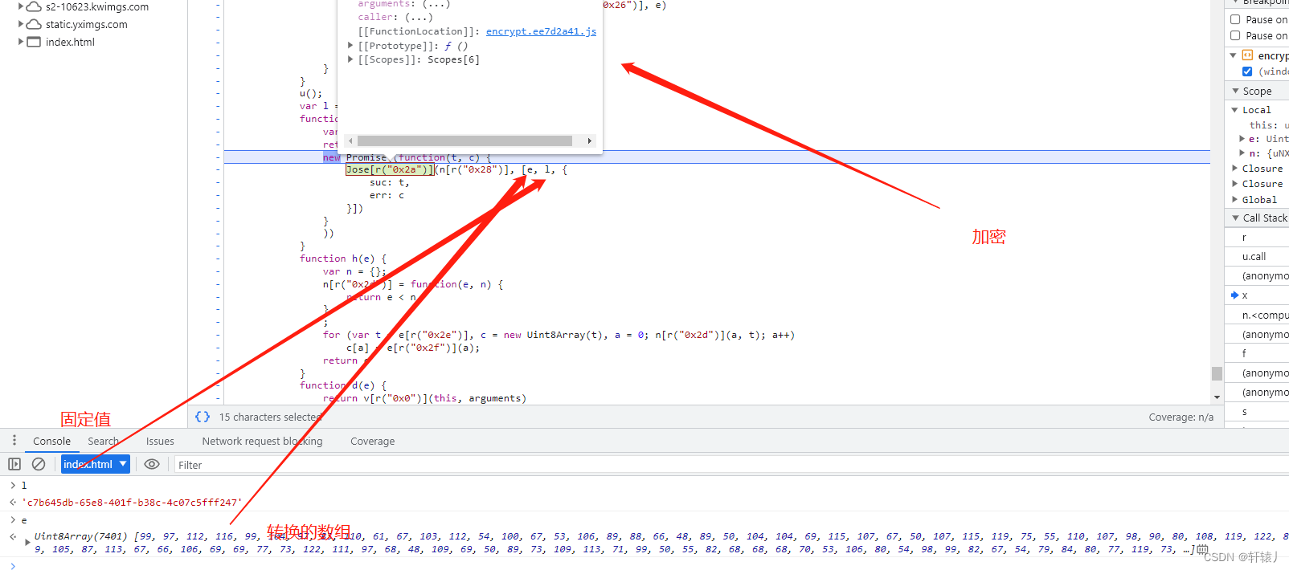Open the console drawer three-dot menu
This screenshot has width=1289, height=570.
14,440
